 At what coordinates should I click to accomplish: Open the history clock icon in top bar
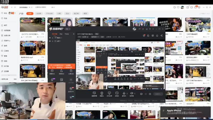click(175, 7)
